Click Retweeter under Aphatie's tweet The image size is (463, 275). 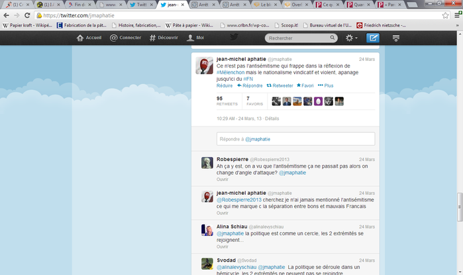[x=280, y=85]
